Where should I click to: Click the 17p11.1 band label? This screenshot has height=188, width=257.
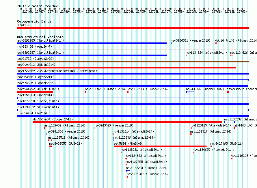pos(23,25)
